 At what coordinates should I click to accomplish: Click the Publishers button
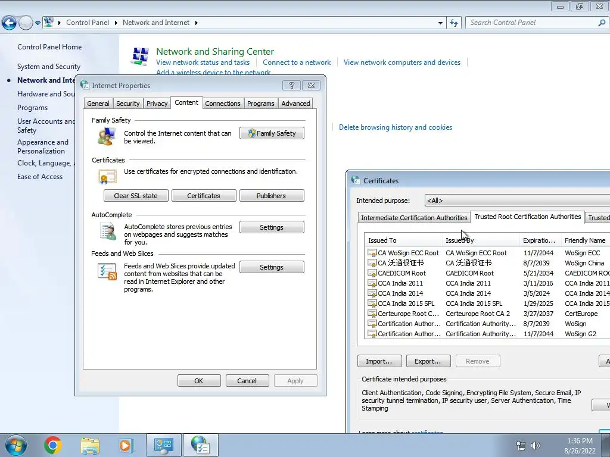tap(271, 195)
